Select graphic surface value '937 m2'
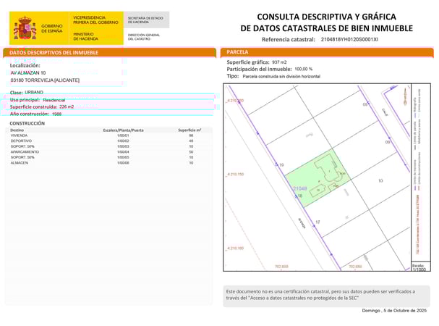This screenshot has width=439, height=326. [279, 62]
